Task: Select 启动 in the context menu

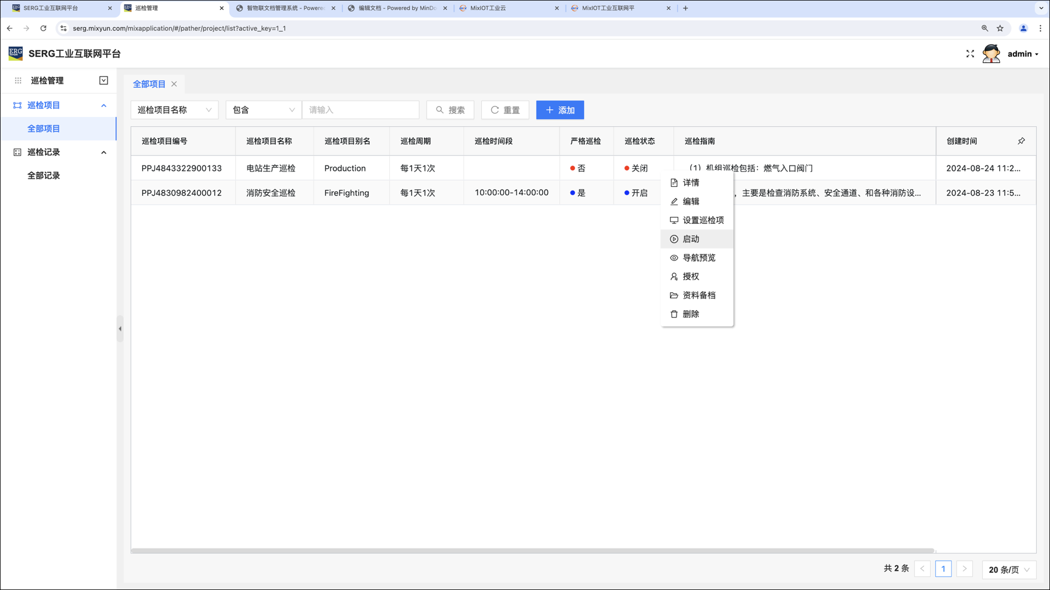Action: pos(691,239)
